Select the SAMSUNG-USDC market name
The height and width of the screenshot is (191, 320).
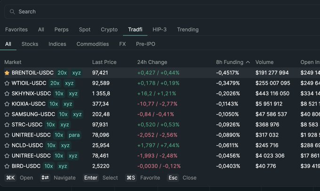pyautogui.click(x=33, y=114)
